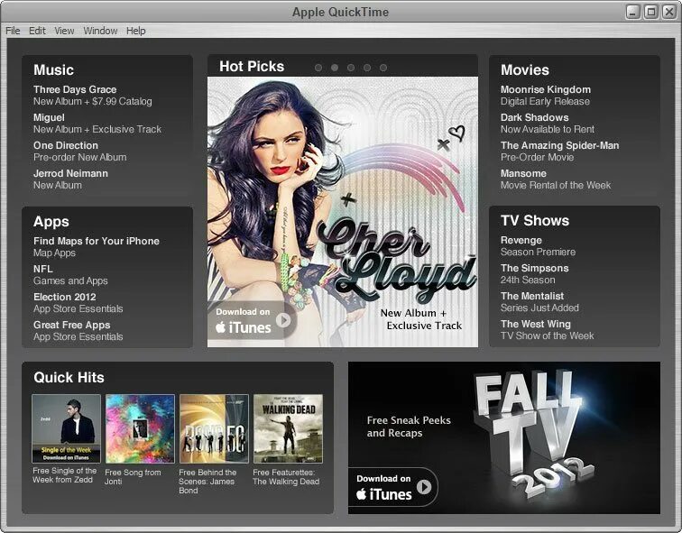Click the Quick Hits heading
The image size is (682, 533).
[69, 377]
